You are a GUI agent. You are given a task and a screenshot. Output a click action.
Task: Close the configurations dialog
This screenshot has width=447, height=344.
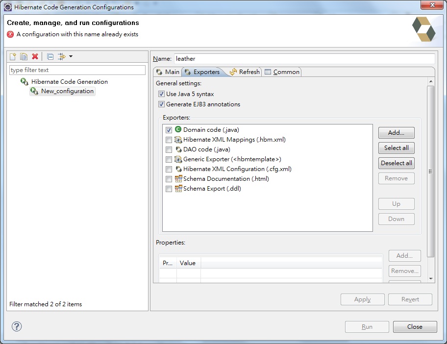point(415,327)
